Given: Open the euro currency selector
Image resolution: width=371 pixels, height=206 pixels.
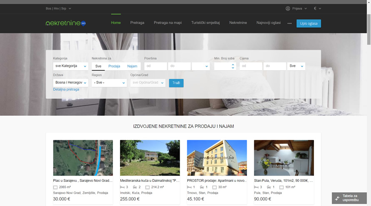Looking at the screenshot, I should [317, 8].
